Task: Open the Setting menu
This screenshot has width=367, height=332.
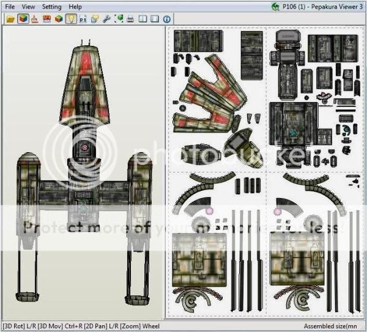Action: pos(52,7)
